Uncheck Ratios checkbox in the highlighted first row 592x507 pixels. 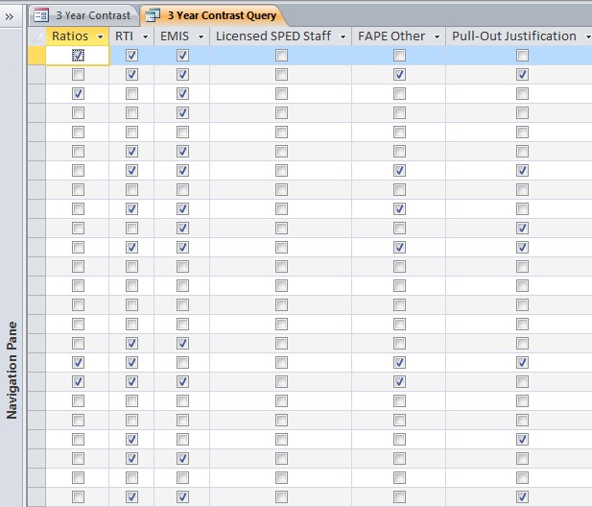[x=78, y=56]
